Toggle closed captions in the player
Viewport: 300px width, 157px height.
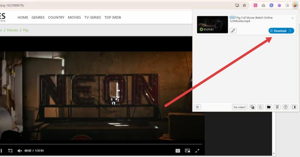(x=178, y=151)
